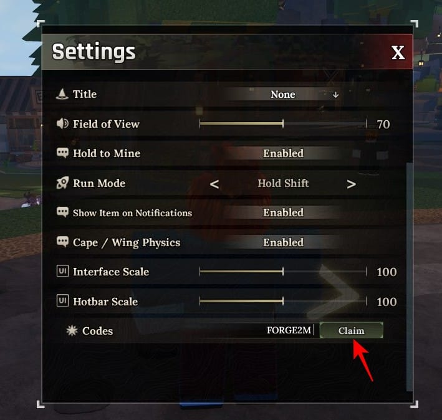Select previous Run Mode with left arrow

click(x=214, y=184)
